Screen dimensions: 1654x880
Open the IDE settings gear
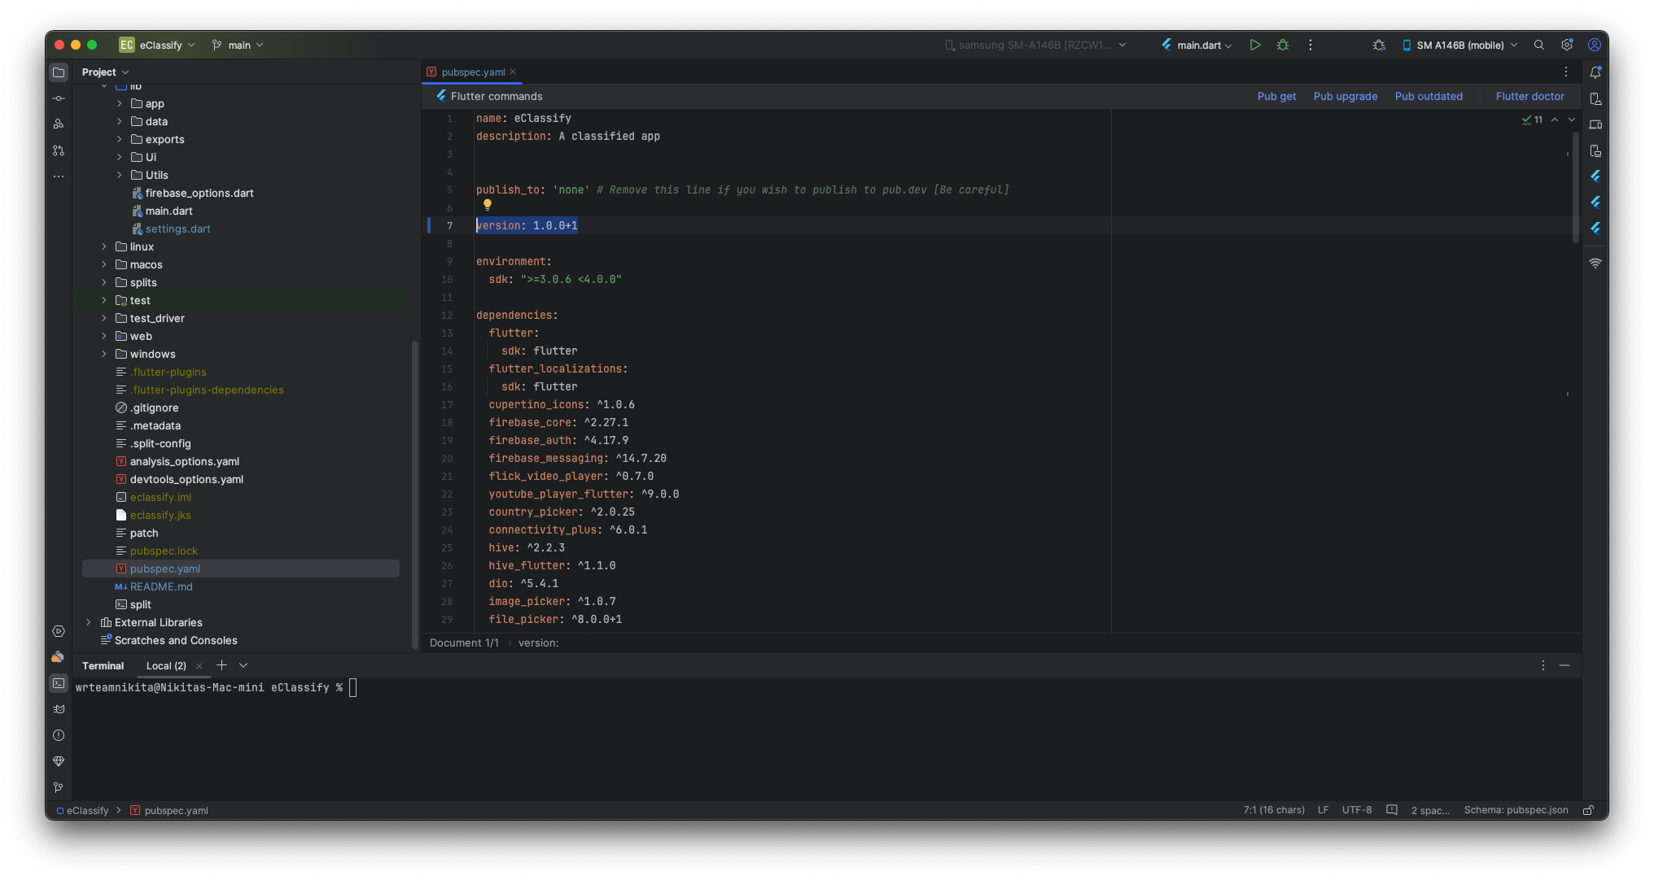tap(1566, 45)
